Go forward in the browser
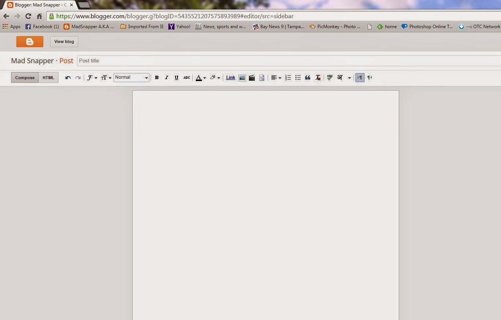 tap(17, 16)
